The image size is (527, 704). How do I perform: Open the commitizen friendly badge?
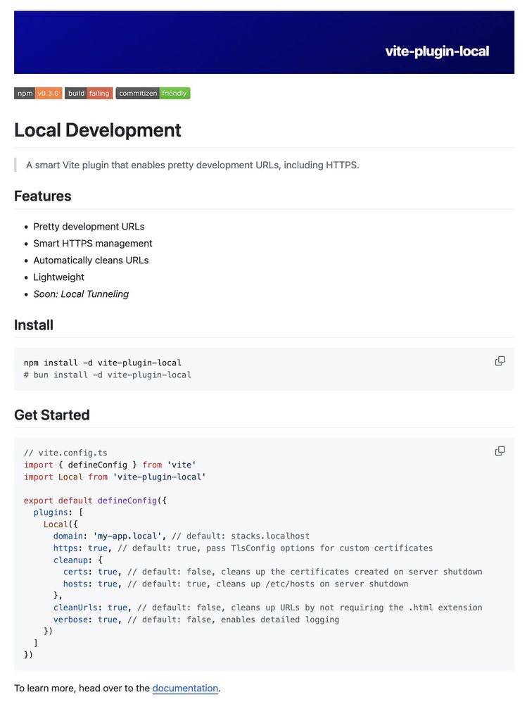click(153, 94)
